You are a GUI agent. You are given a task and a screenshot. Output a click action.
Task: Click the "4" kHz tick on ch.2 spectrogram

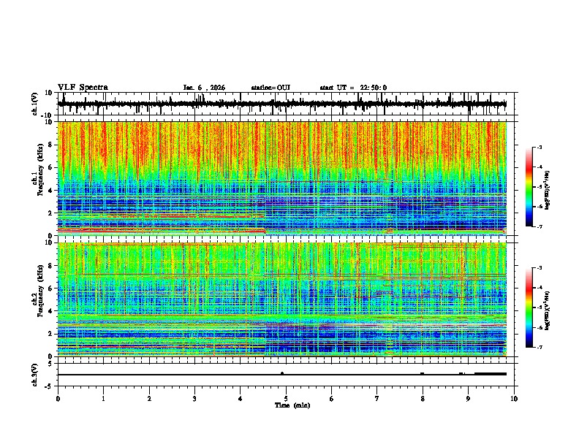pyautogui.click(x=51, y=311)
